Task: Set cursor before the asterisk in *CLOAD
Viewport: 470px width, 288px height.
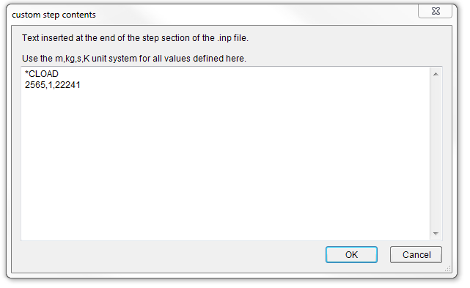Action: coord(25,74)
